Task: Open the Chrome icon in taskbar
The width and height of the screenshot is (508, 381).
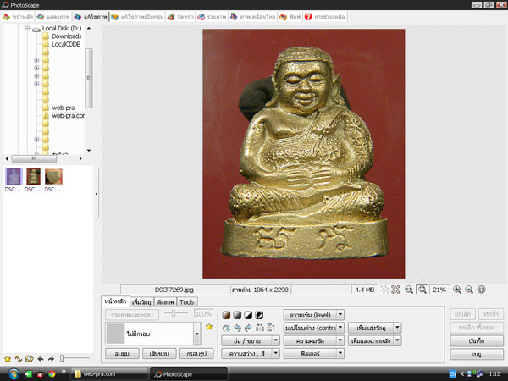Action: pyautogui.click(x=52, y=374)
